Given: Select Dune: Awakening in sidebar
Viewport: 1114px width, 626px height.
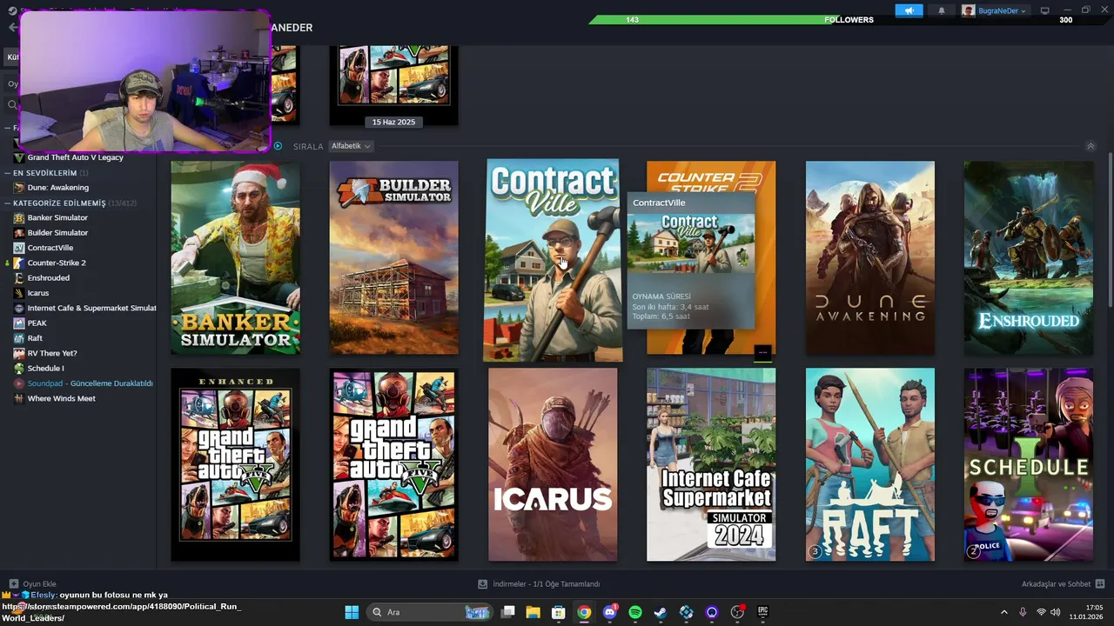Looking at the screenshot, I should click(57, 188).
